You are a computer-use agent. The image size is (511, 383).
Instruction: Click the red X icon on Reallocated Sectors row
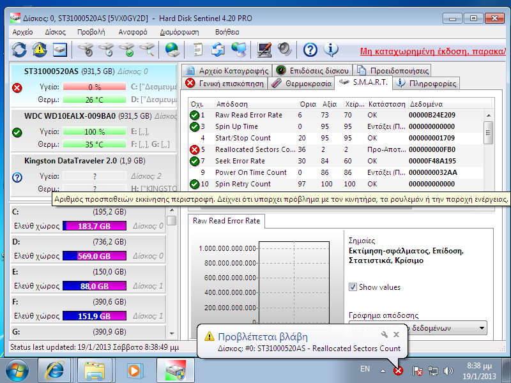click(x=195, y=149)
